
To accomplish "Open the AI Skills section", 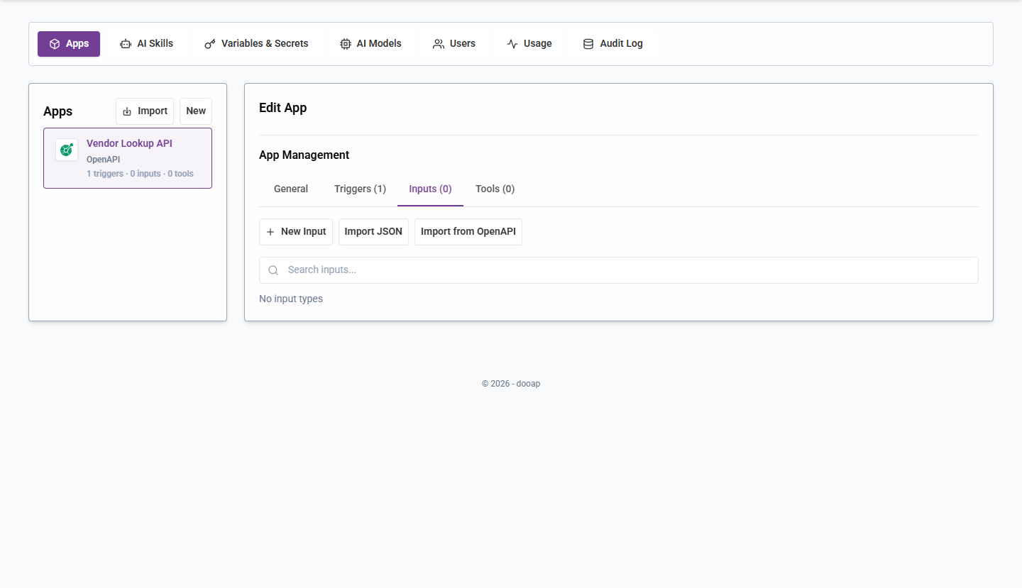I will click(x=146, y=44).
